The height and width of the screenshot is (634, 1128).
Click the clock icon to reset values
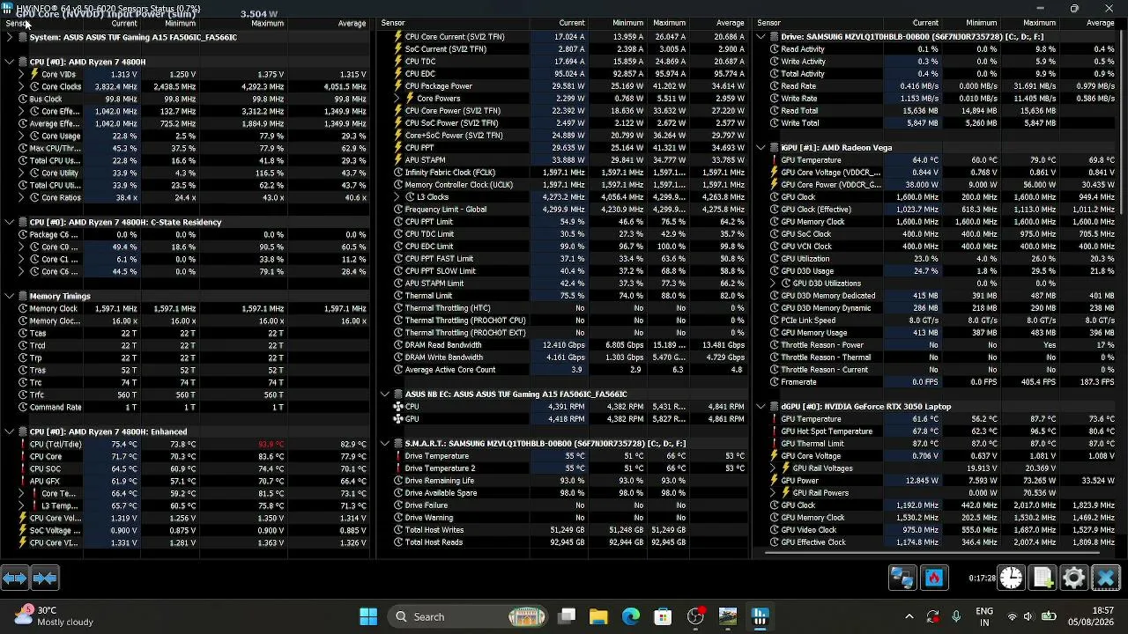(x=1011, y=578)
